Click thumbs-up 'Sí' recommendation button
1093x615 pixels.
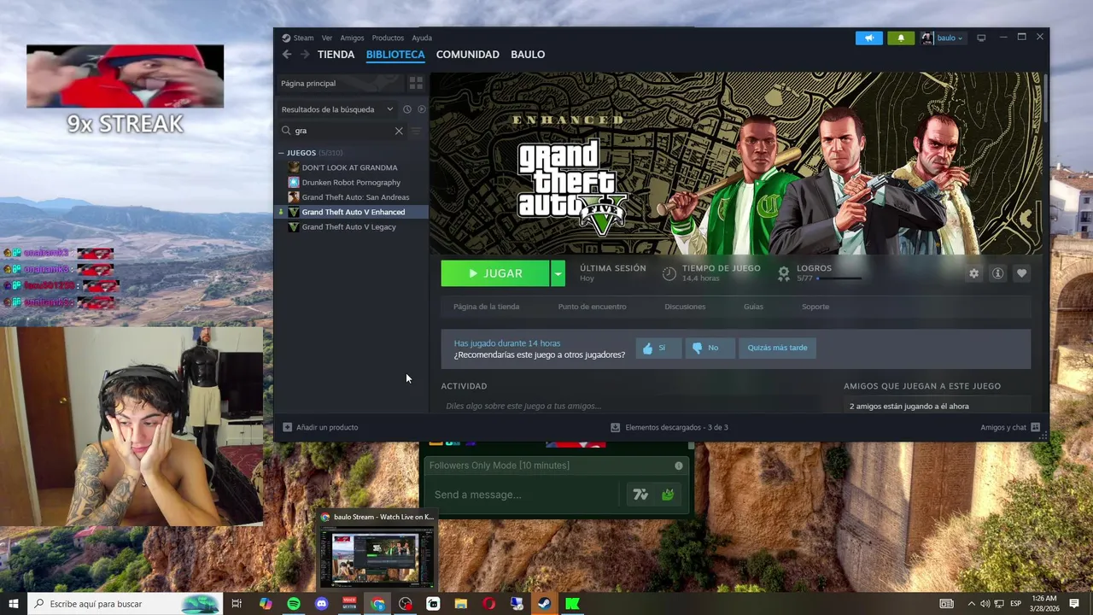pyautogui.click(x=658, y=348)
